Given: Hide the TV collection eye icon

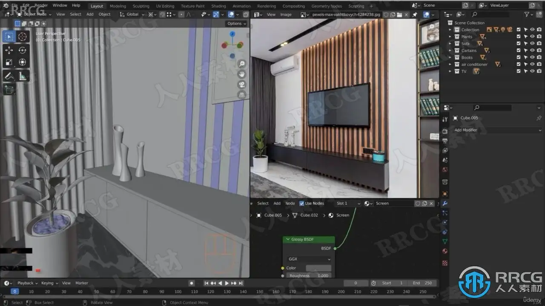Looking at the screenshot, I should pyautogui.click(x=532, y=71).
